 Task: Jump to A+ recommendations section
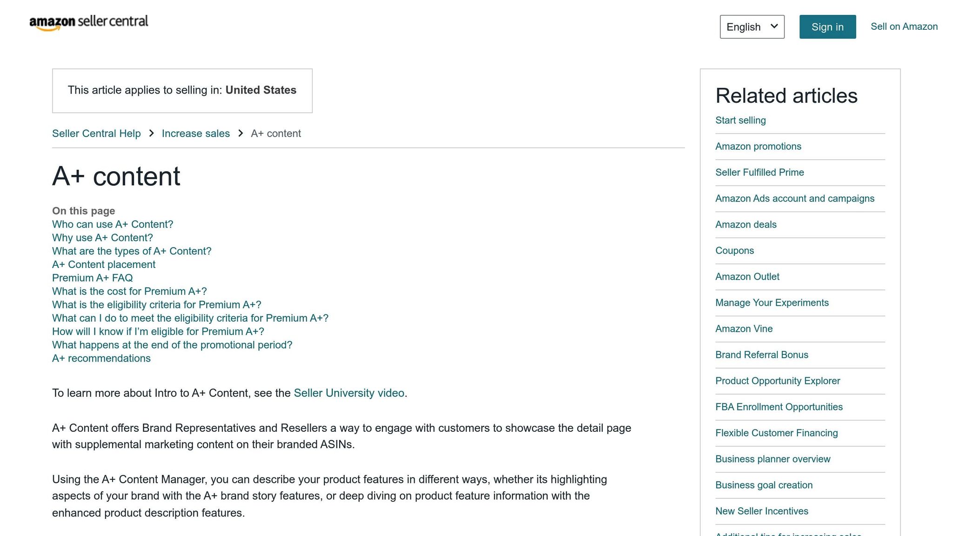(101, 359)
